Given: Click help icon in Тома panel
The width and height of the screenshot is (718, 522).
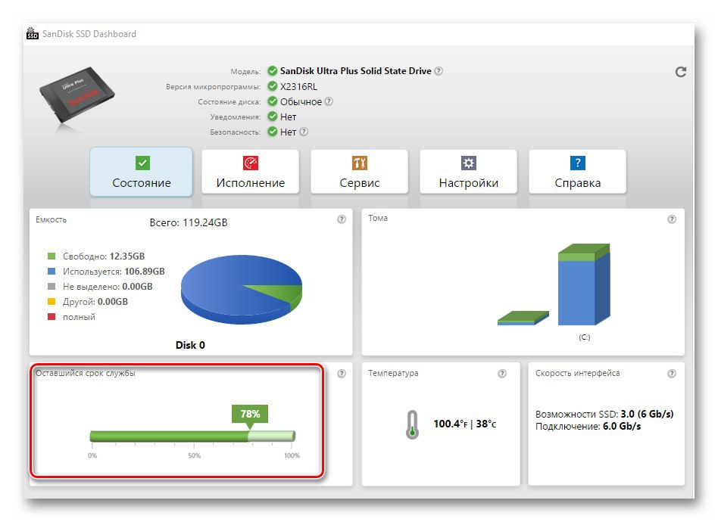Looking at the screenshot, I should pyautogui.click(x=672, y=219).
